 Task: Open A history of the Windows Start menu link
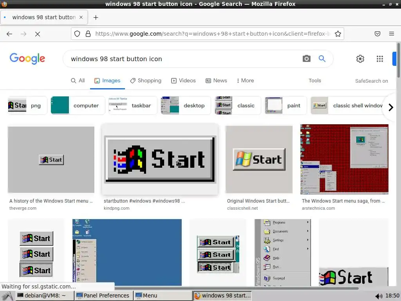tap(51, 201)
